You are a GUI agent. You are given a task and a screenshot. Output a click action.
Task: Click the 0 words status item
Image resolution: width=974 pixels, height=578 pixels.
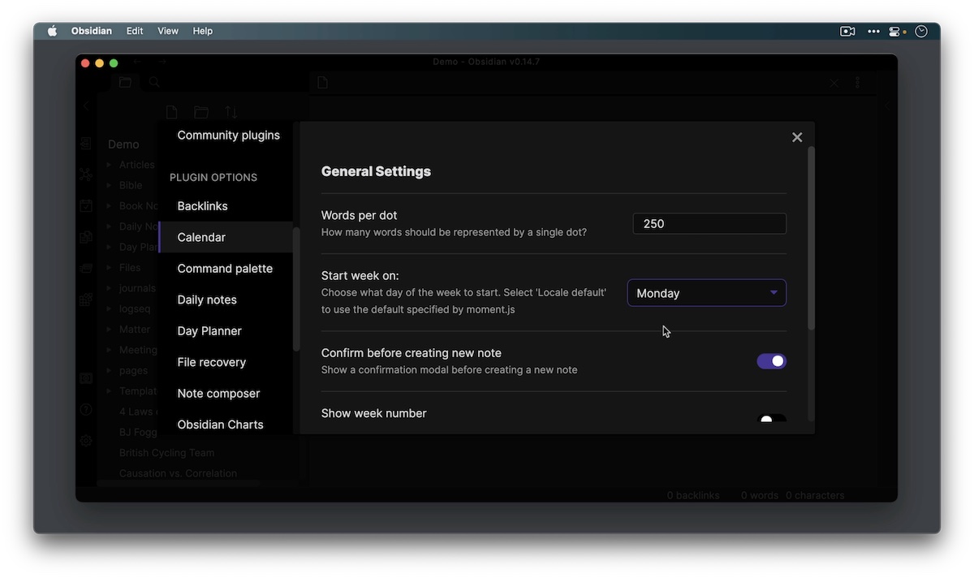coord(760,495)
